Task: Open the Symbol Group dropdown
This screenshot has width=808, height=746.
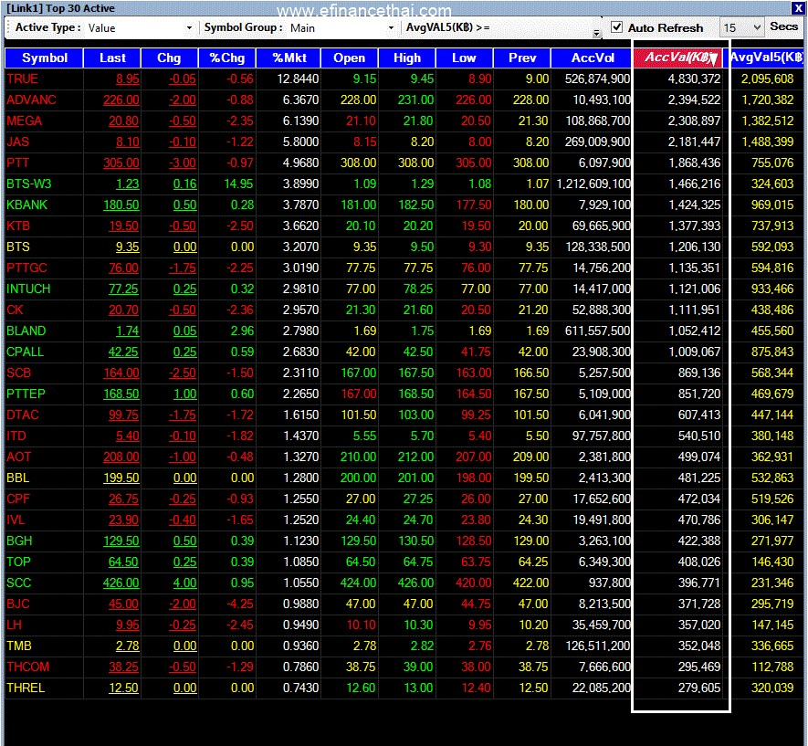Action: pos(391,27)
